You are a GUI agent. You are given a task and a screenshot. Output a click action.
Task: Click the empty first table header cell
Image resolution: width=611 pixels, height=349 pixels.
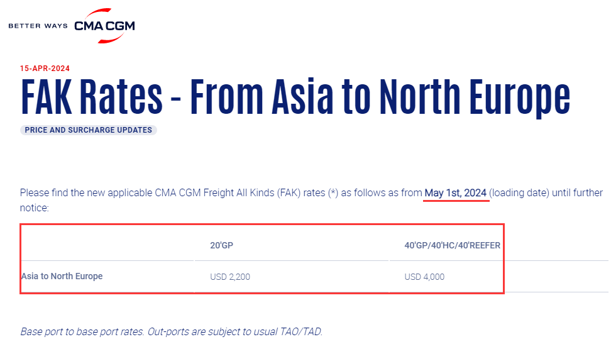[107, 245]
